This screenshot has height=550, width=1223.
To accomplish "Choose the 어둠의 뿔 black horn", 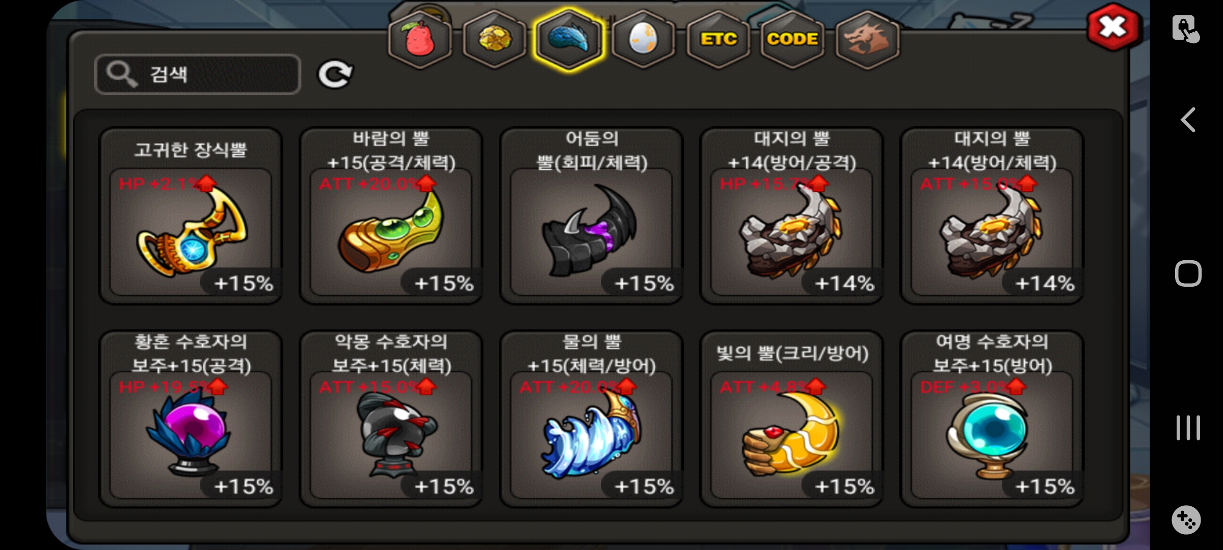I will coord(591,216).
